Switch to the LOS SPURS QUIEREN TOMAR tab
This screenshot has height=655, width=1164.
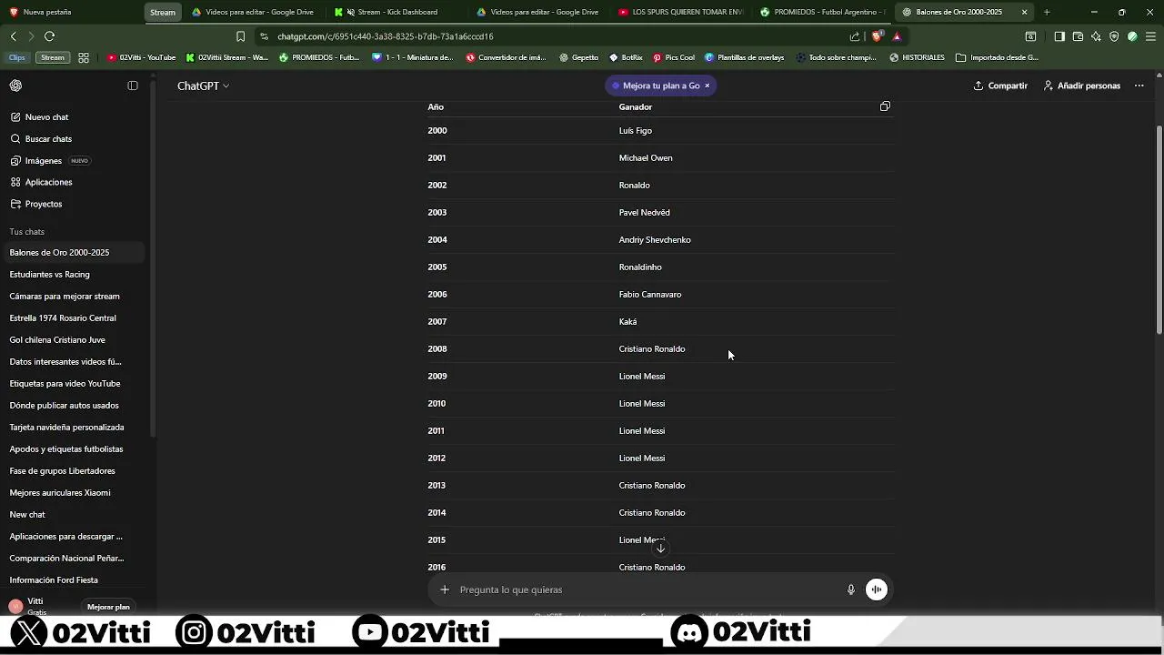tap(682, 12)
